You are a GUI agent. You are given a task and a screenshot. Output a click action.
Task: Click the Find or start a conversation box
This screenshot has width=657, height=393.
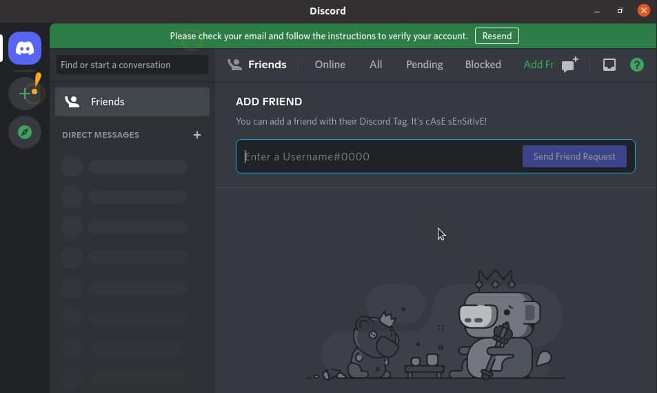(x=132, y=65)
